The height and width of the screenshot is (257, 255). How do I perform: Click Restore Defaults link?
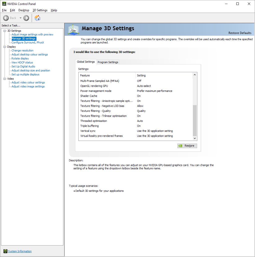[x=240, y=33]
